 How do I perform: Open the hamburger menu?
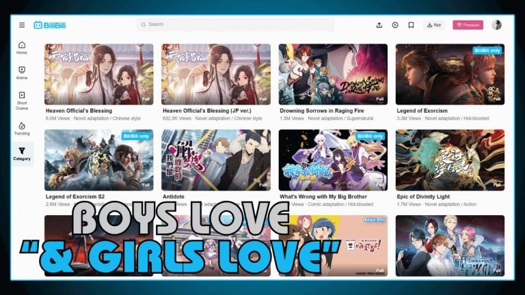tap(22, 25)
